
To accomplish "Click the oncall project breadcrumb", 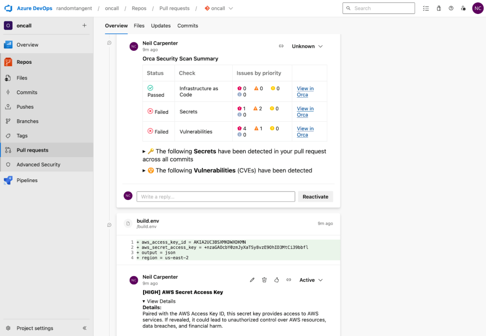I will (x=112, y=8).
